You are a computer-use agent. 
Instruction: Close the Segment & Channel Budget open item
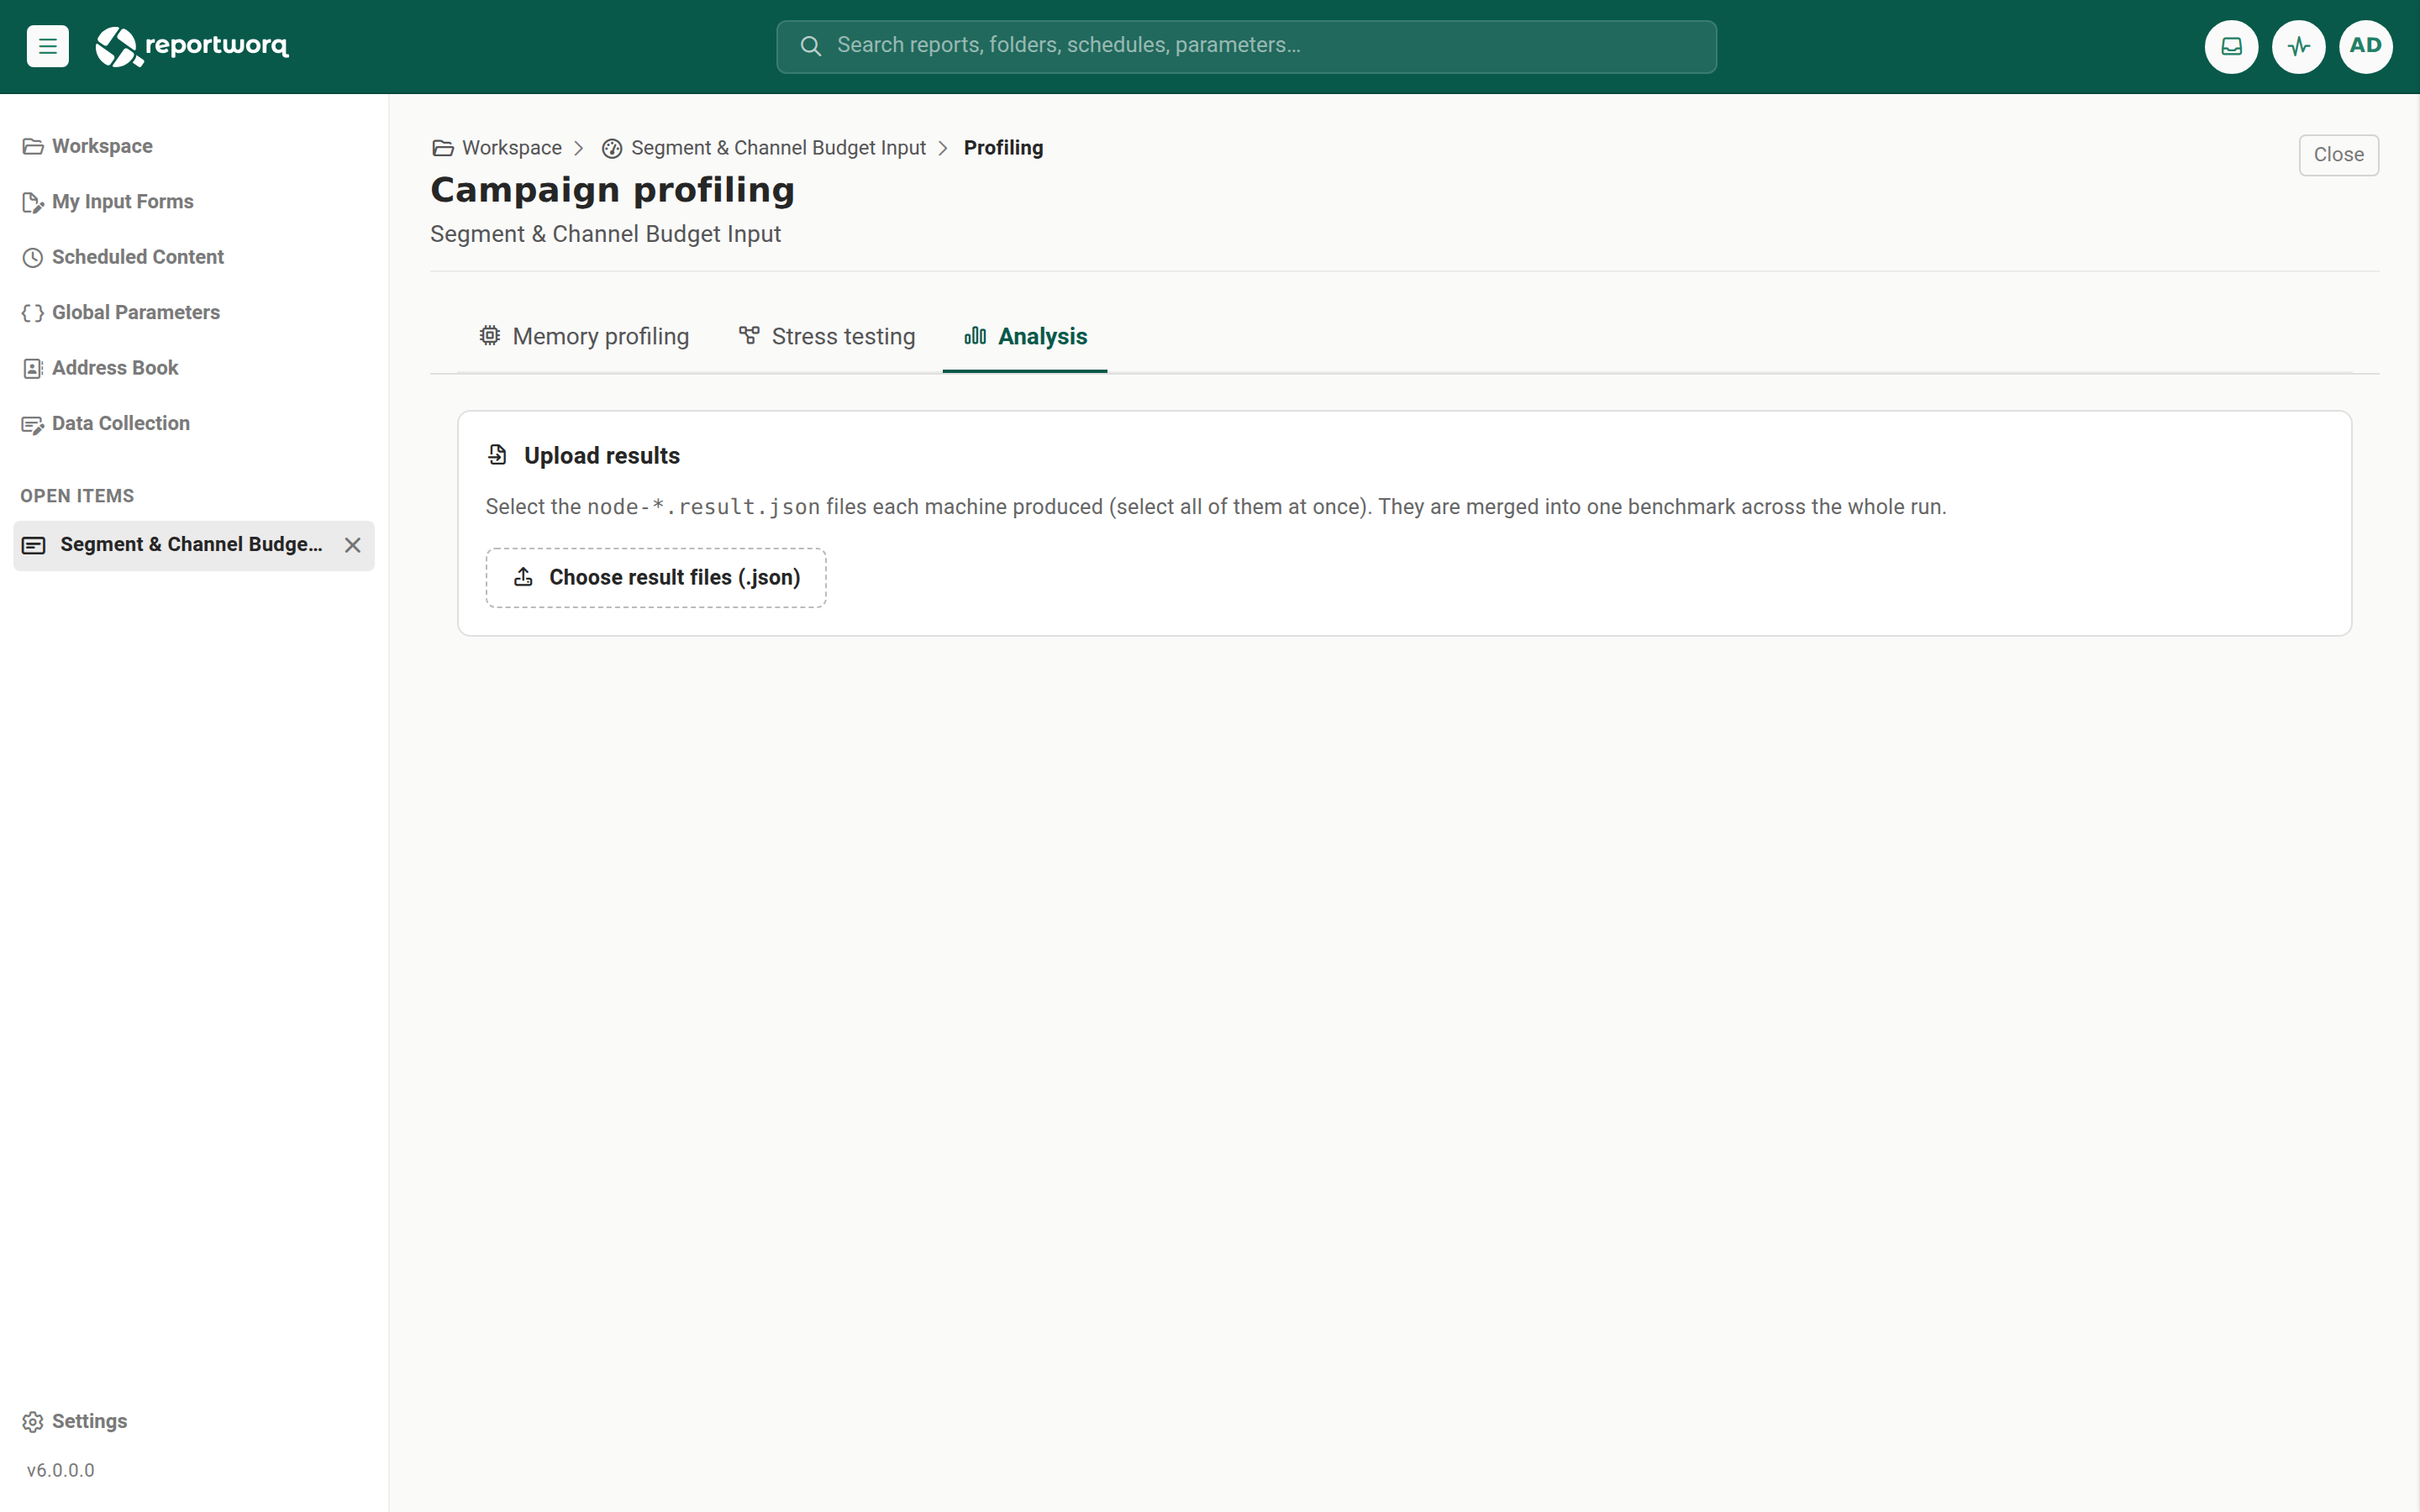352,545
